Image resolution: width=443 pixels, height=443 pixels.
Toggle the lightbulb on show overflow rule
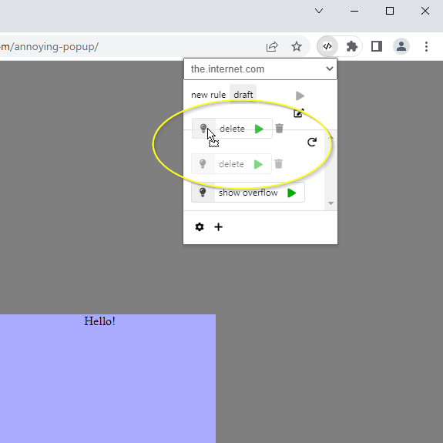(203, 193)
